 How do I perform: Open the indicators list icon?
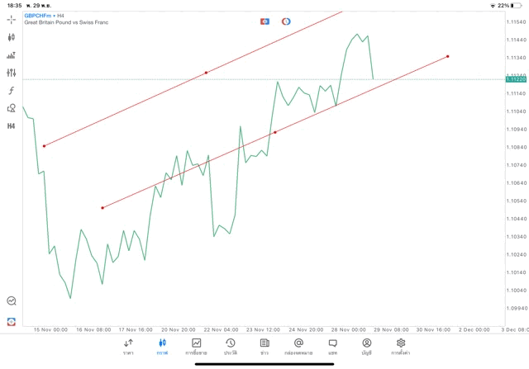[x=11, y=55]
